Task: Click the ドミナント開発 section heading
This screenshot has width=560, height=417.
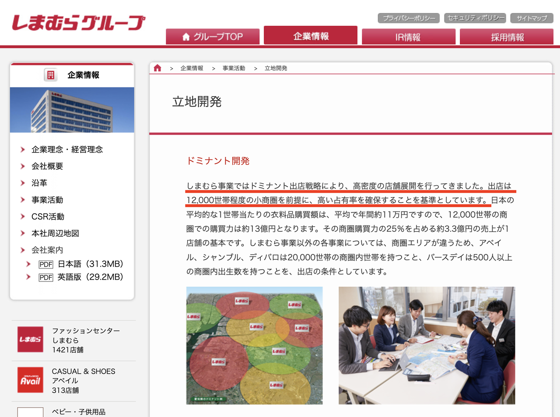Action: (218, 161)
